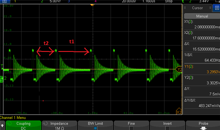Go back with the up arrow softkey
220x130 pixels.
pos(2,126)
